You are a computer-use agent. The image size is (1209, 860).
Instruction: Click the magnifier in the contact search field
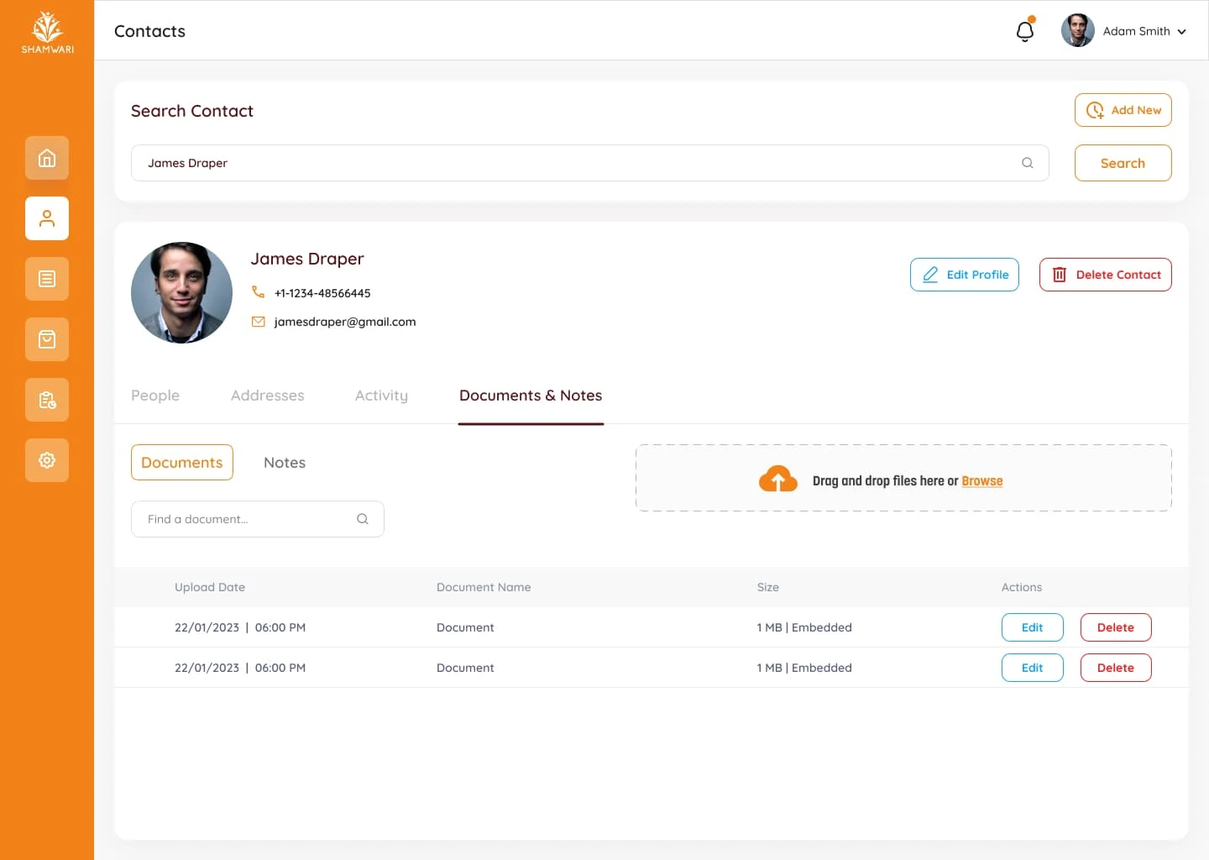(x=1027, y=163)
